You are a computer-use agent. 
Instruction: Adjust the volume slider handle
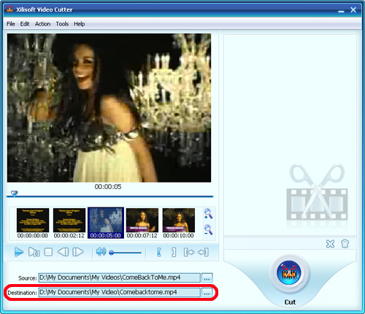[x=112, y=253]
